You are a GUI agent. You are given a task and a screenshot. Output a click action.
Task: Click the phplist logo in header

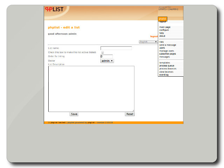pyautogui.click(x=54, y=9)
